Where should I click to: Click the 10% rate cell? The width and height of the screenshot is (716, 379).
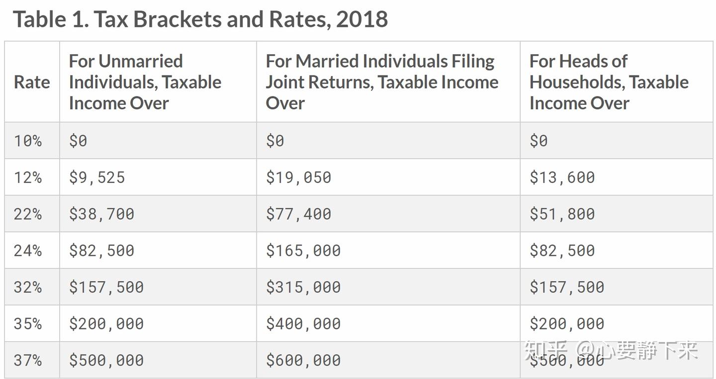click(x=28, y=141)
